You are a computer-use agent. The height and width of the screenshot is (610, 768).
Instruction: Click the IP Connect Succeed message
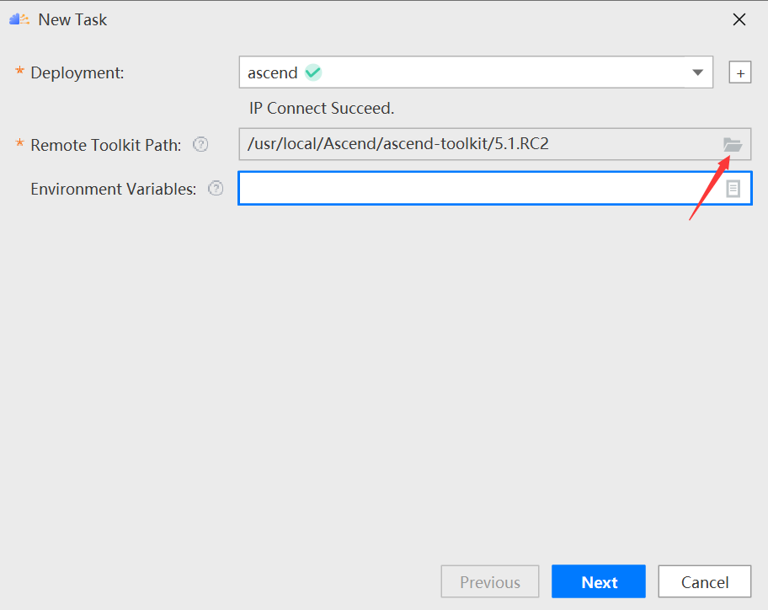click(322, 109)
